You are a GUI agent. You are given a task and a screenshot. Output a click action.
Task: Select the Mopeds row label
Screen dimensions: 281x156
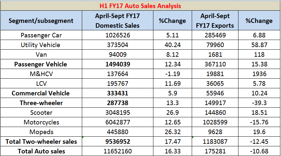pyautogui.click(x=41, y=132)
